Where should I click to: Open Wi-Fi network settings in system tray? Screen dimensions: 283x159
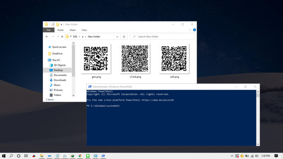[252, 156]
